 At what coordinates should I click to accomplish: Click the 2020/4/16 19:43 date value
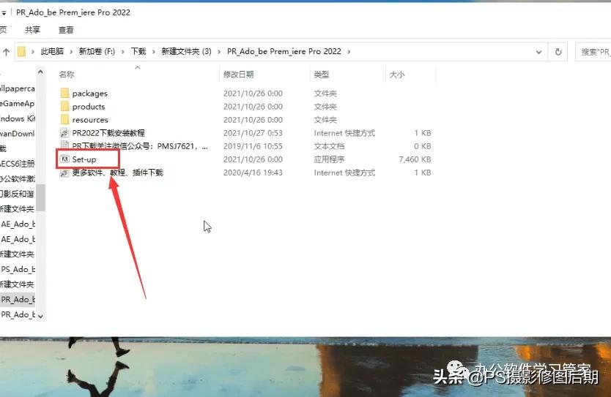click(253, 173)
